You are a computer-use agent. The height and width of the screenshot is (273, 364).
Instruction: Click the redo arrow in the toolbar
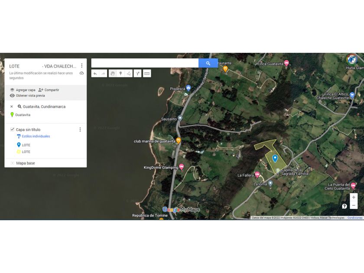(103, 74)
